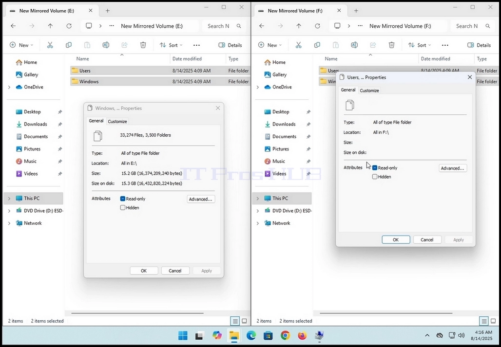This screenshot has height=347, width=501.
Task: Open Pictures in F: window sidebar
Action: [x=281, y=149]
